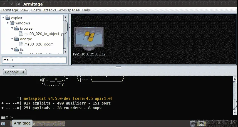This screenshot has width=238, height=127.
Task: Click the windows folder icon
Action: pyautogui.click(x=12, y=23)
